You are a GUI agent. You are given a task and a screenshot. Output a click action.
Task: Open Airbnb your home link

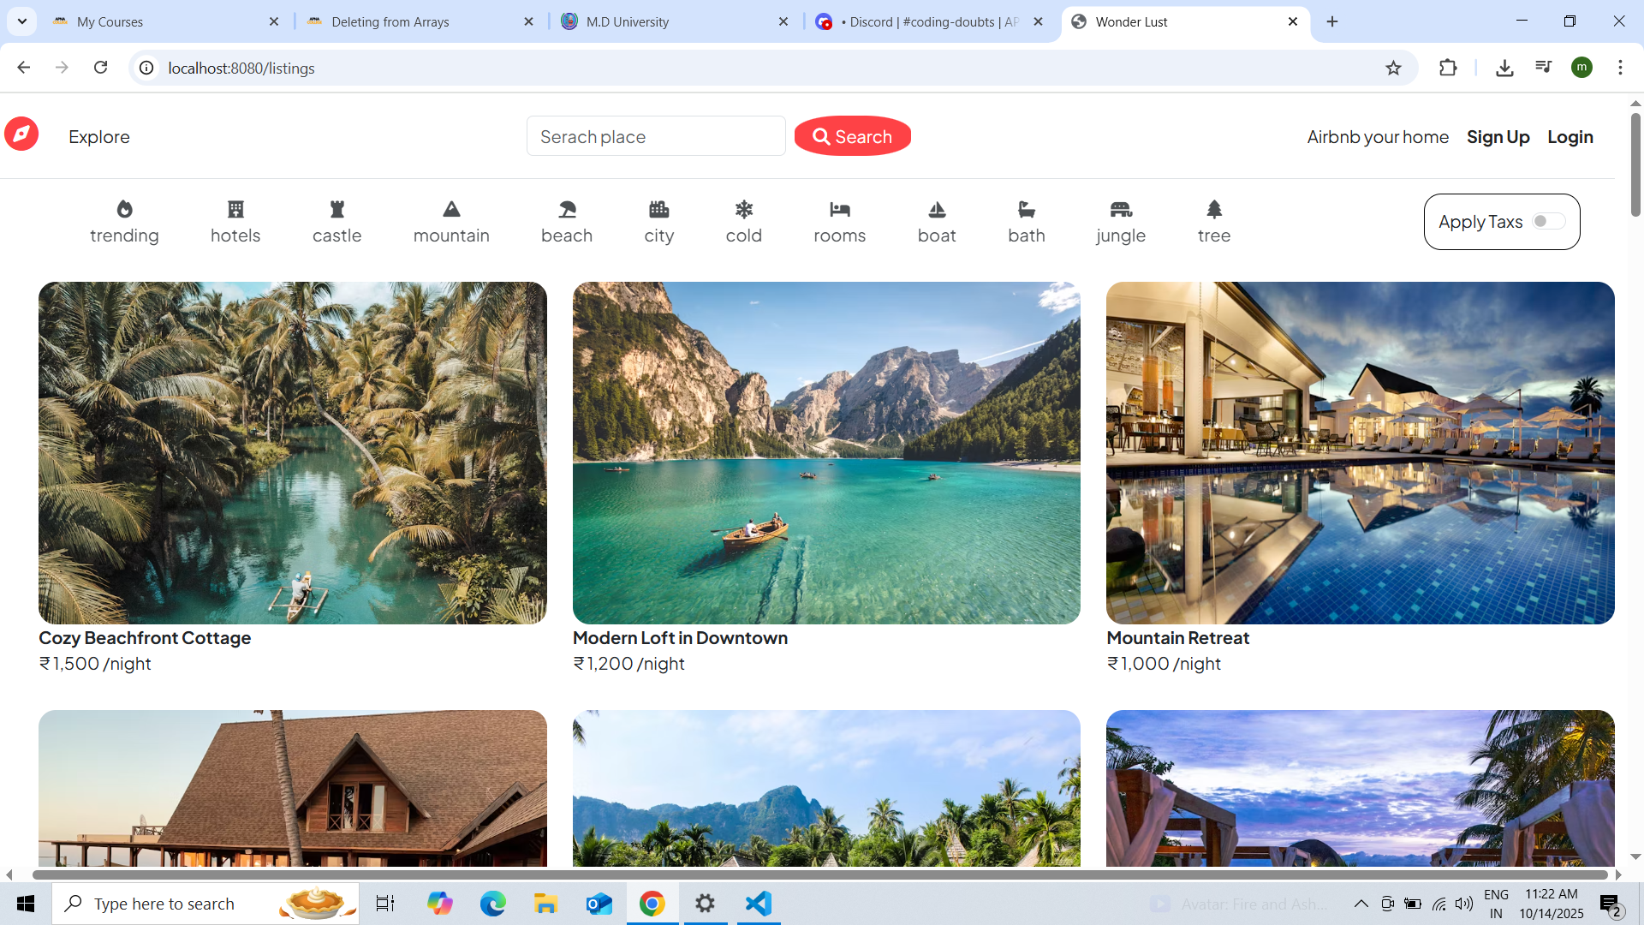coord(1378,137)
